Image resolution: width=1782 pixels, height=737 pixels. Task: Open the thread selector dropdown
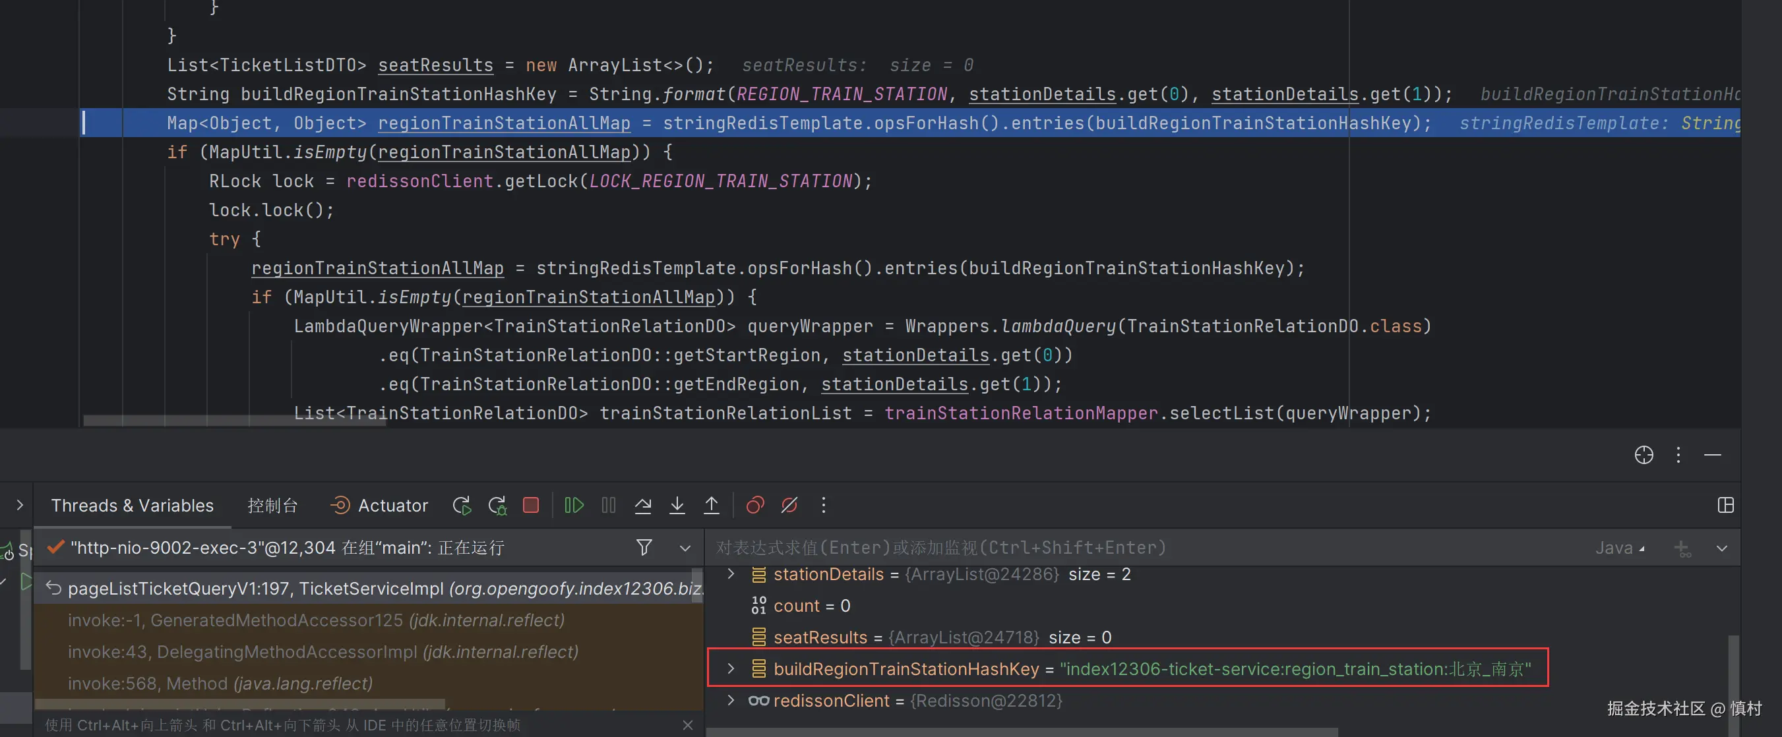click(685, 548)
